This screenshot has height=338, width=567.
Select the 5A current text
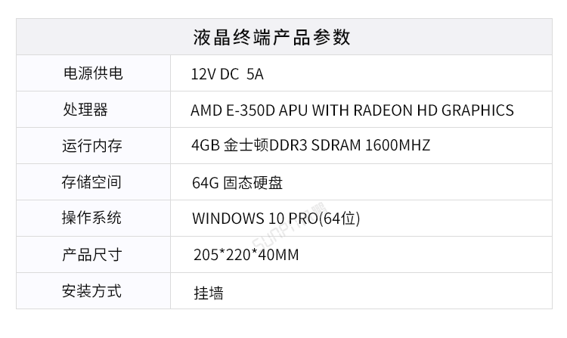point(255,74)
